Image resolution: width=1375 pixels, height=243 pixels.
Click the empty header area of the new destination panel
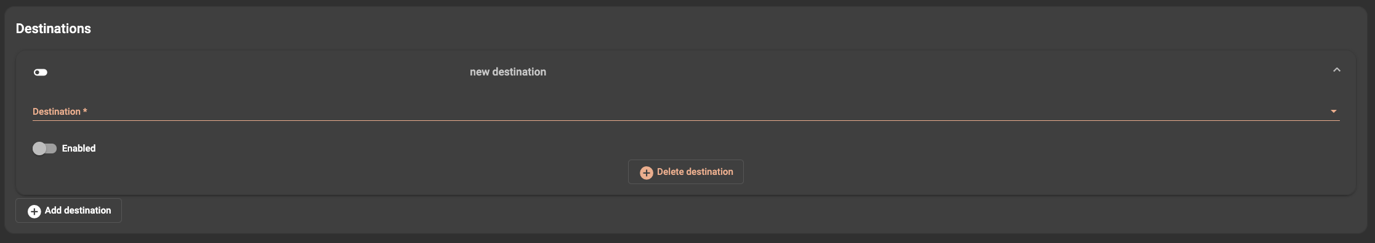point(924,72)
